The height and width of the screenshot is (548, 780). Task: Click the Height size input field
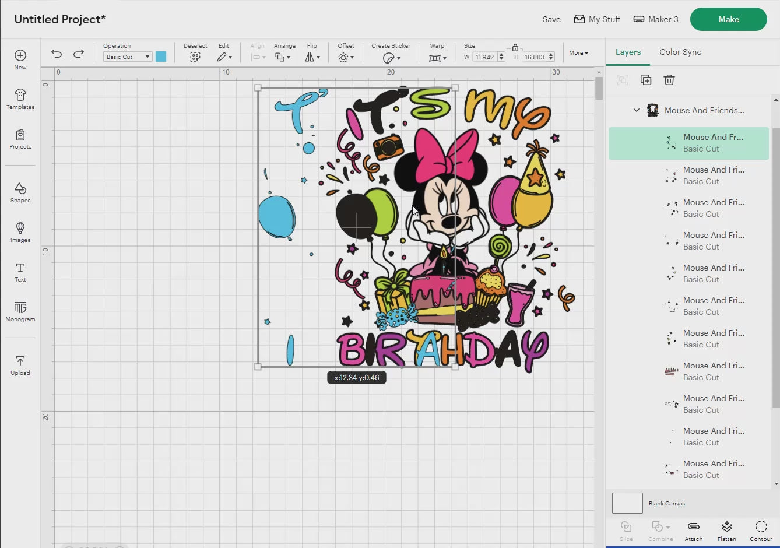tap(534, 57)
